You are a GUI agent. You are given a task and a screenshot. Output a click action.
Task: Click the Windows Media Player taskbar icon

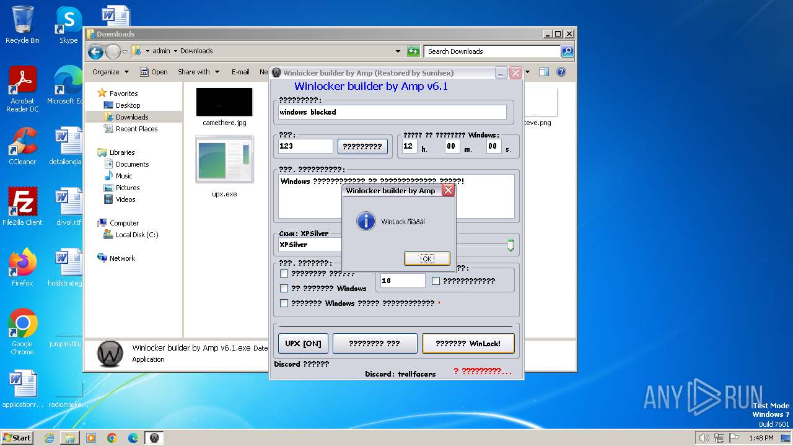coord(91,438)
